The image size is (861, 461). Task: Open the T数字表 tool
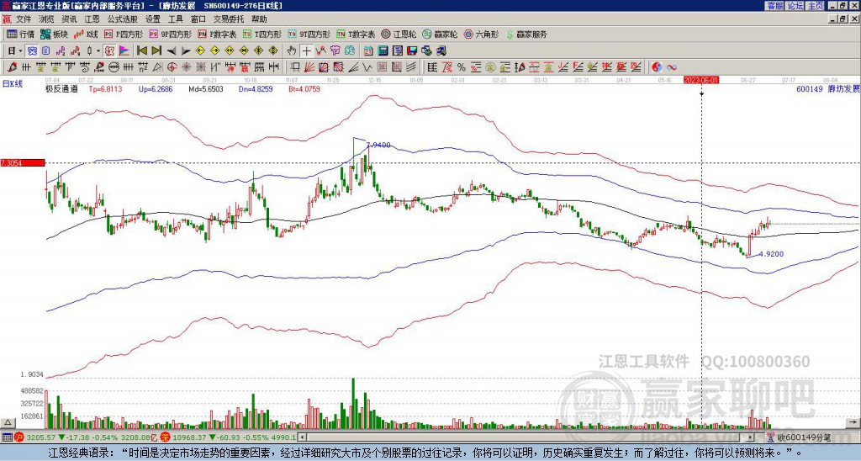(356, 34)
